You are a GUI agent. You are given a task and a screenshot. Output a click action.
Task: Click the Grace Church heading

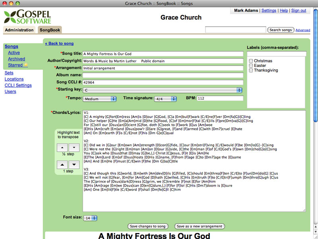[181, 17]
